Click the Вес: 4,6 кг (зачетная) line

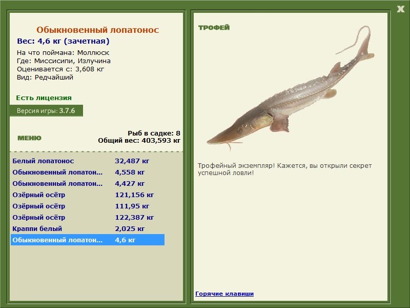point(63,41)
